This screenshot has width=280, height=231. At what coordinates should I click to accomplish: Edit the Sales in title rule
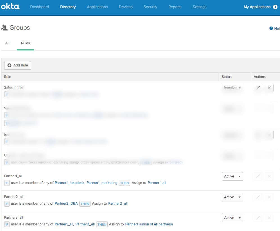[258, 88]
